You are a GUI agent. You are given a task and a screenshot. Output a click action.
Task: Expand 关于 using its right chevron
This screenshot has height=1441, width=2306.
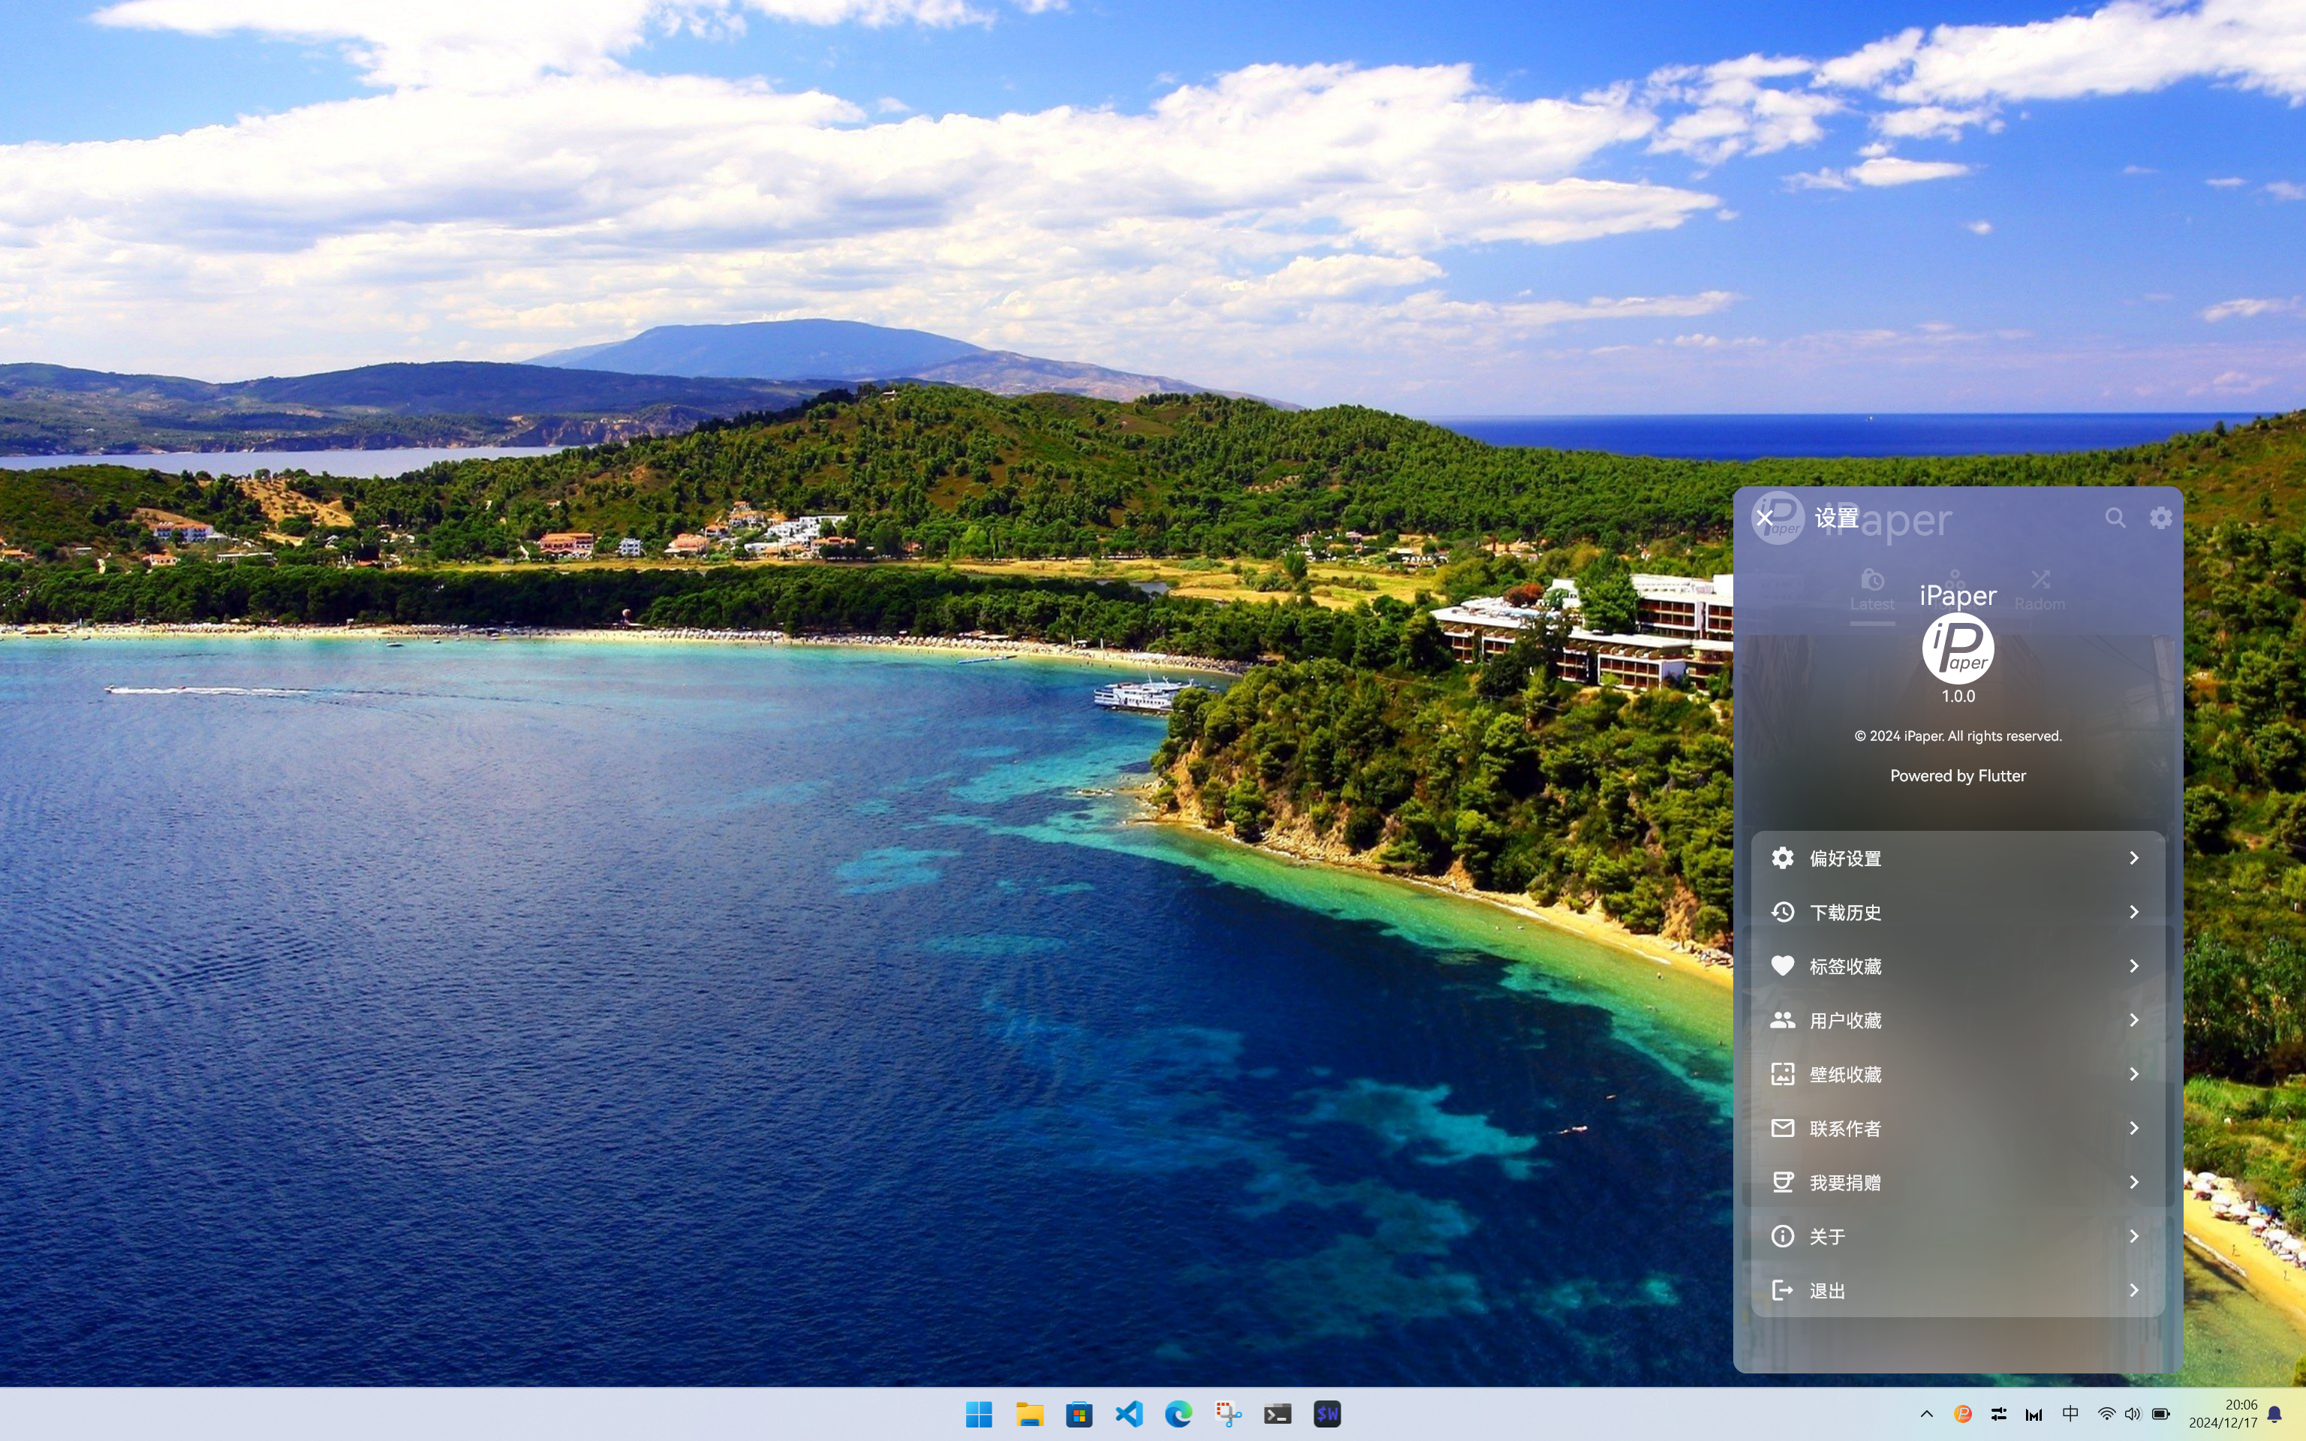pos(2133,1236)
